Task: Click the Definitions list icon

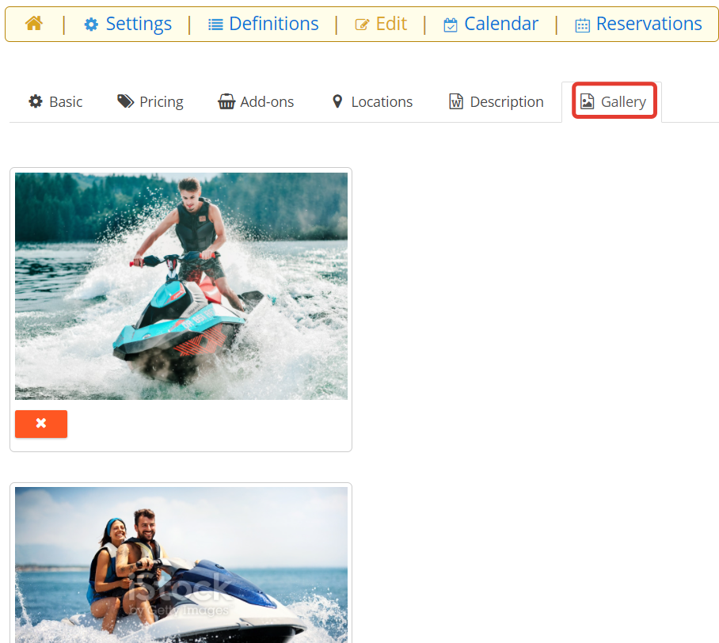Action: [x=215, y=25]
